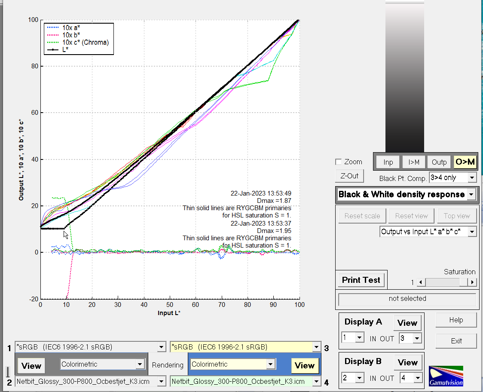Image resolution: width=483 pixels, height=392 pixels.
Task: Click the Exit button
Action: coord(456,341)
